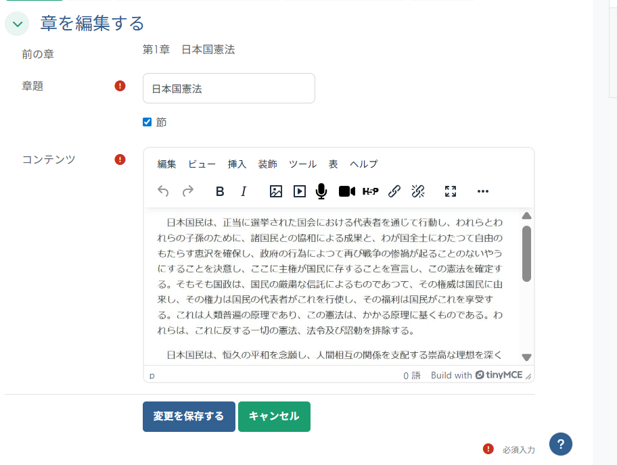The image size is (617, 465).
Task: Click the Insert Link icon
Action: coord(394,191)
